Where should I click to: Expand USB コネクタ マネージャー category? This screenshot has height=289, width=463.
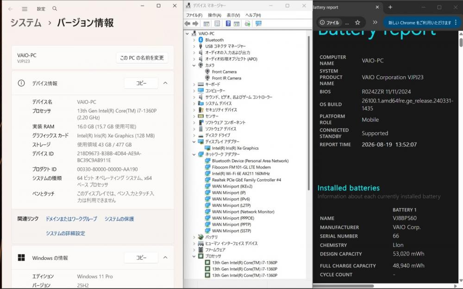(194, 46)
